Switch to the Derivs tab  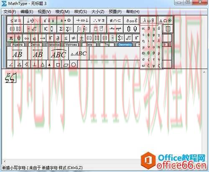pyautogui.click(x=35, y=44)
